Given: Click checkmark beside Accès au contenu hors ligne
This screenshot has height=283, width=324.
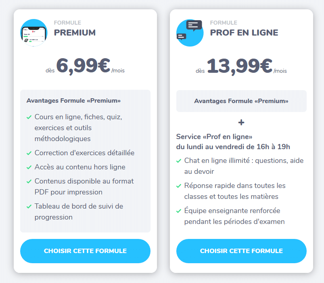Looking at the screenshot, I should 29,167.
